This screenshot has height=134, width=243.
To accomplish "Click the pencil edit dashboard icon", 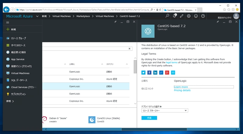I will pos(182,16).
